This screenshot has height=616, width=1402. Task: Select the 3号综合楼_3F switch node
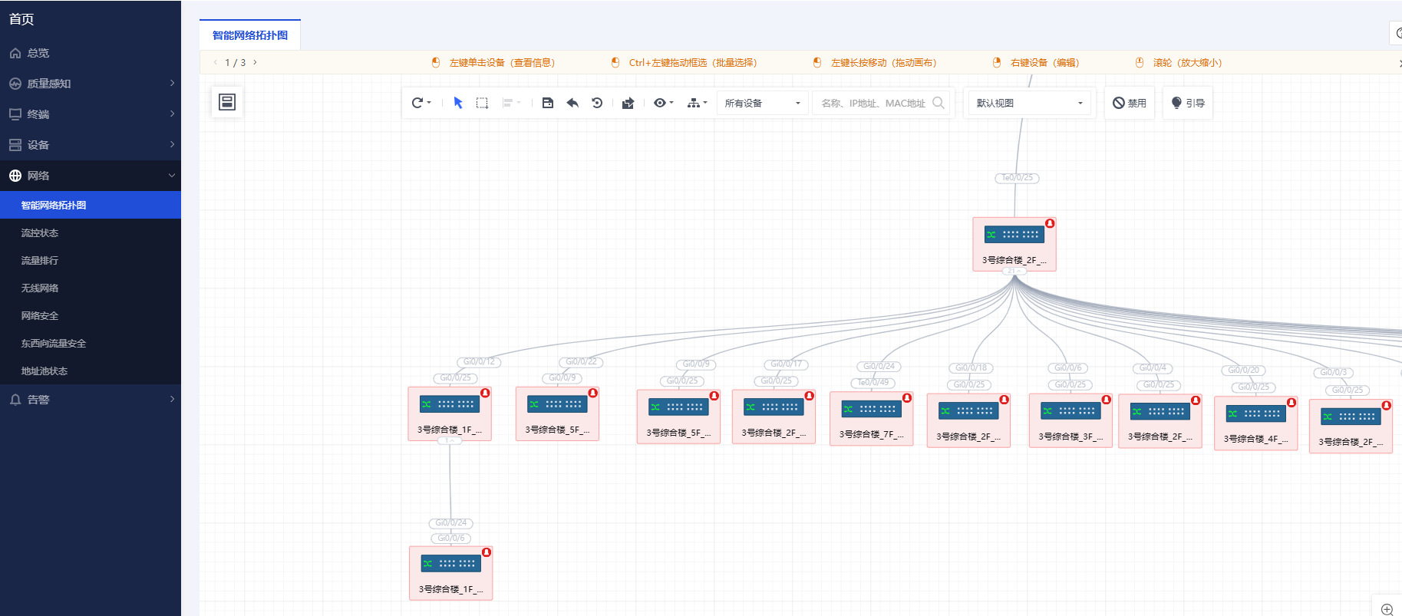(1070, 420)
